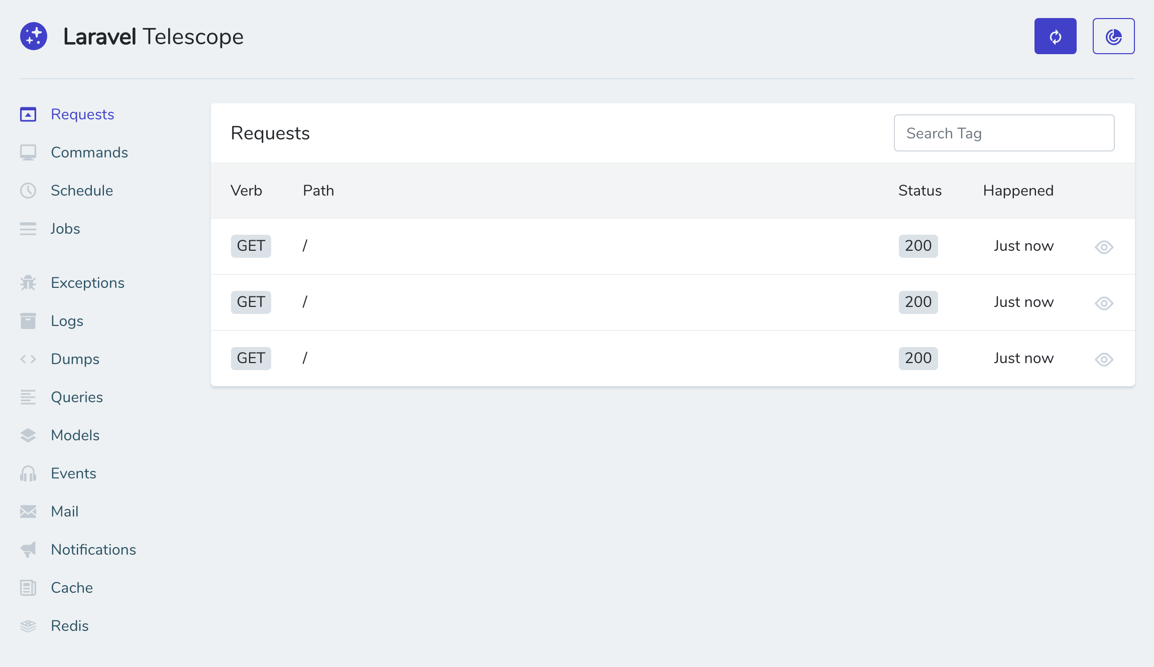Toggle visibility of third GET request
Viewport: 1154px width, 667px height.
click(1105, 359)
